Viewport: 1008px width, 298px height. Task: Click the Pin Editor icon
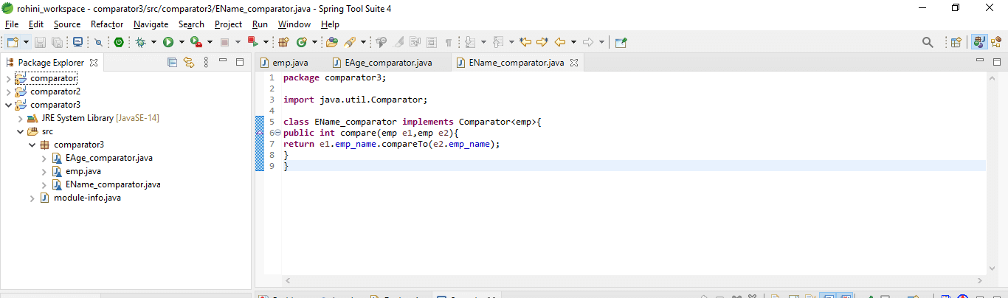[x=621, y=42]
